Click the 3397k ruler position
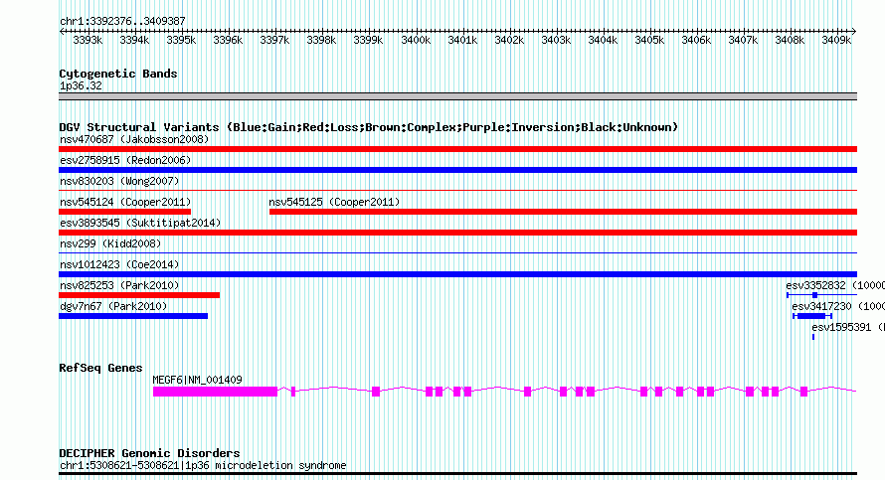The width and height of the screenshot is (885, 480). (274, 40)
